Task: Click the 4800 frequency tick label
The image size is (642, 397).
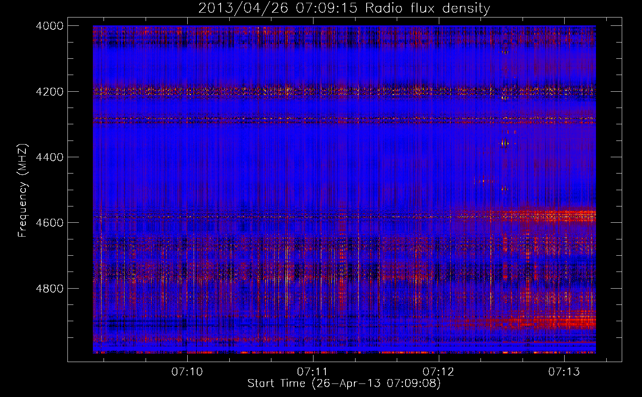Action: 50,289
